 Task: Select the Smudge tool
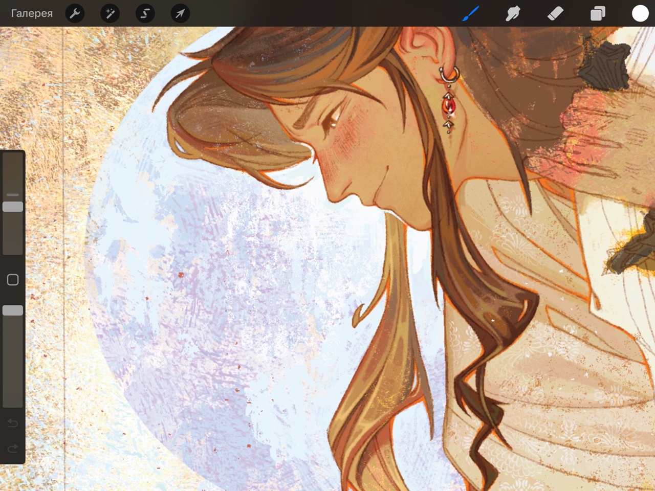(513, 13)
